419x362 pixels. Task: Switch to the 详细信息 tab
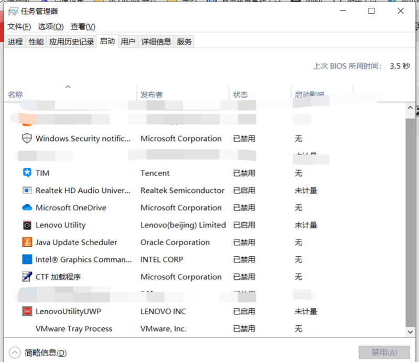[x=156, y=42]
